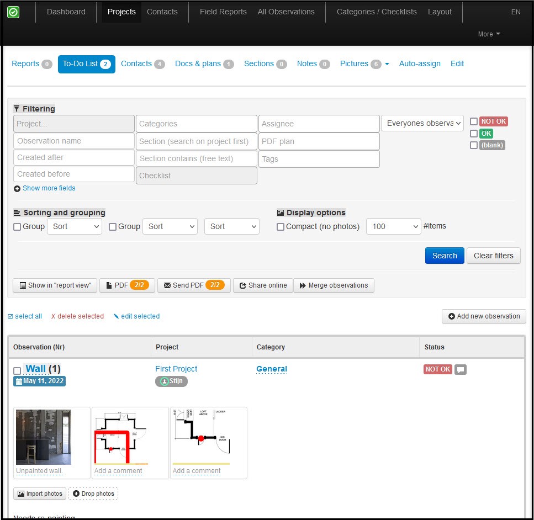Image resolution: width=534 pixels, height=520 pixels.
Task: Click Show in "report view" button
Action: (x=55, y=285)
